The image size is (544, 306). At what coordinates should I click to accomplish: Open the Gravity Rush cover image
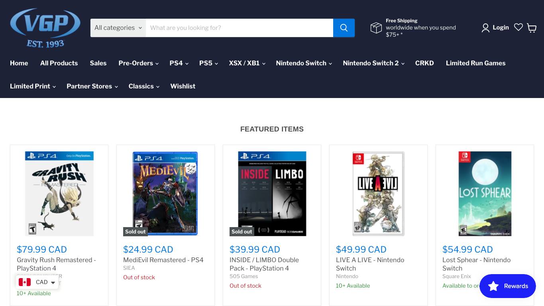coord(59,194)
